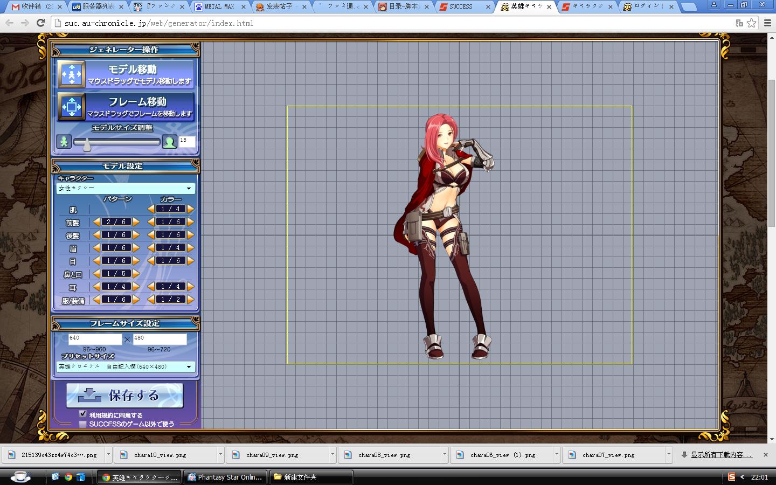Click previous arrow for 後髪 pattern
Viewport: 776px width, 485px height.
pos(96,235)
